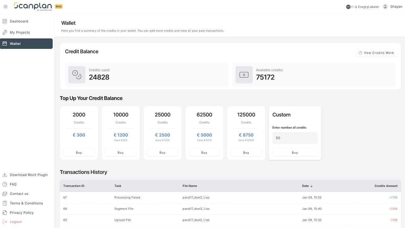Buy the 2000 credits package

pos(79,153)
